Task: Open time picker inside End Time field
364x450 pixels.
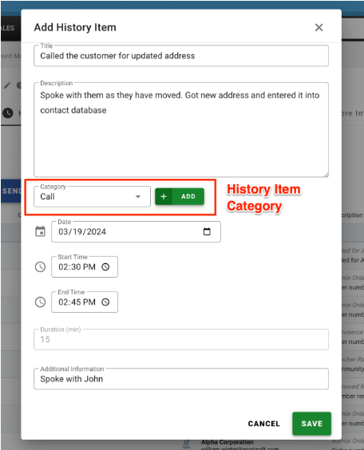Action: pos(105,302)
